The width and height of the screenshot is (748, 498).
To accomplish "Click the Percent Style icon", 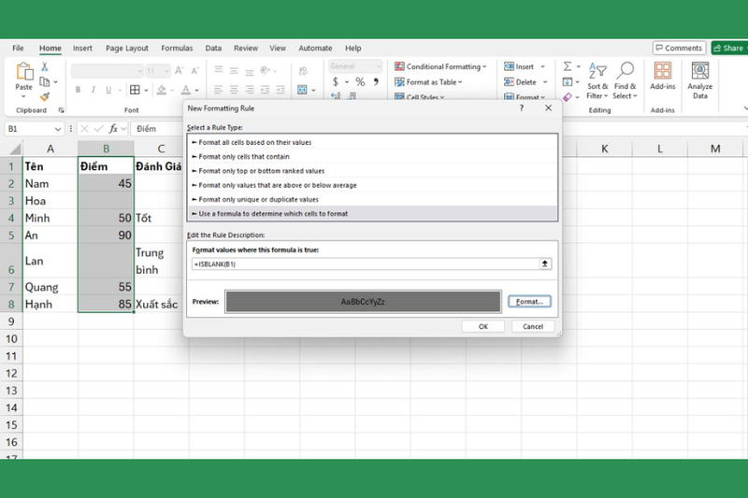I will pos(360,82).
